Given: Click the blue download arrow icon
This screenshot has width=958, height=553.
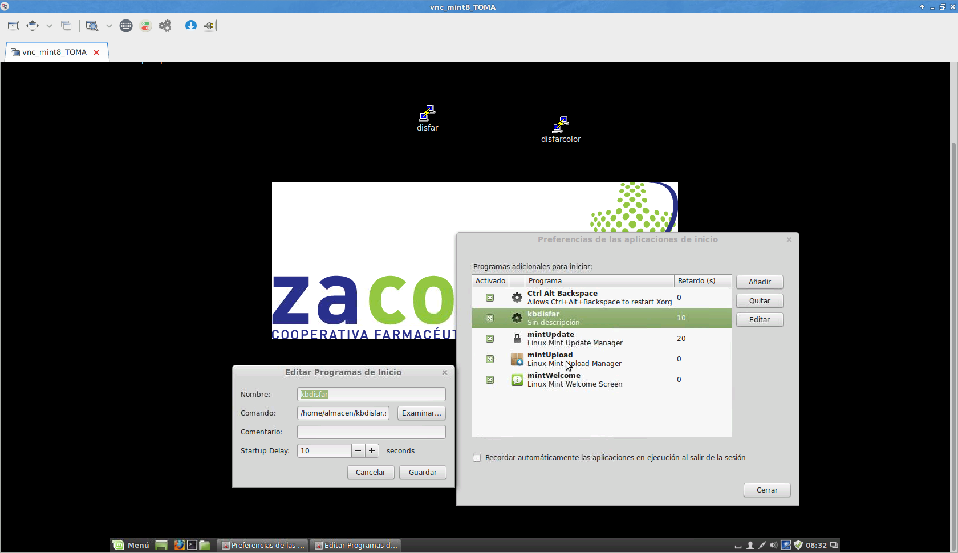Looking at the screenshot, I should [x=191, y=26].
